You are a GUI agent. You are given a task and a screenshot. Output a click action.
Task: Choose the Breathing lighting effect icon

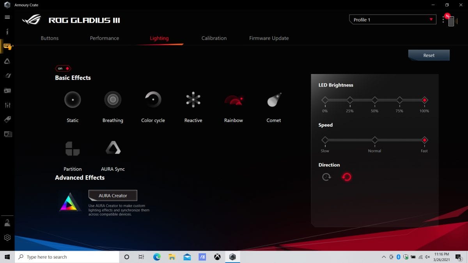click(x=113, y=100)
